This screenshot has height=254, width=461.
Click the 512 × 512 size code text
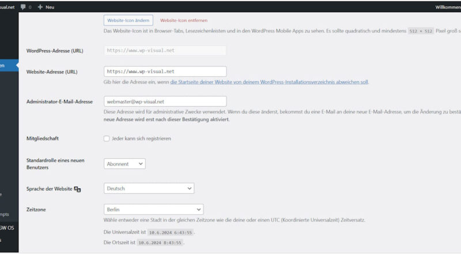point(421,31)
